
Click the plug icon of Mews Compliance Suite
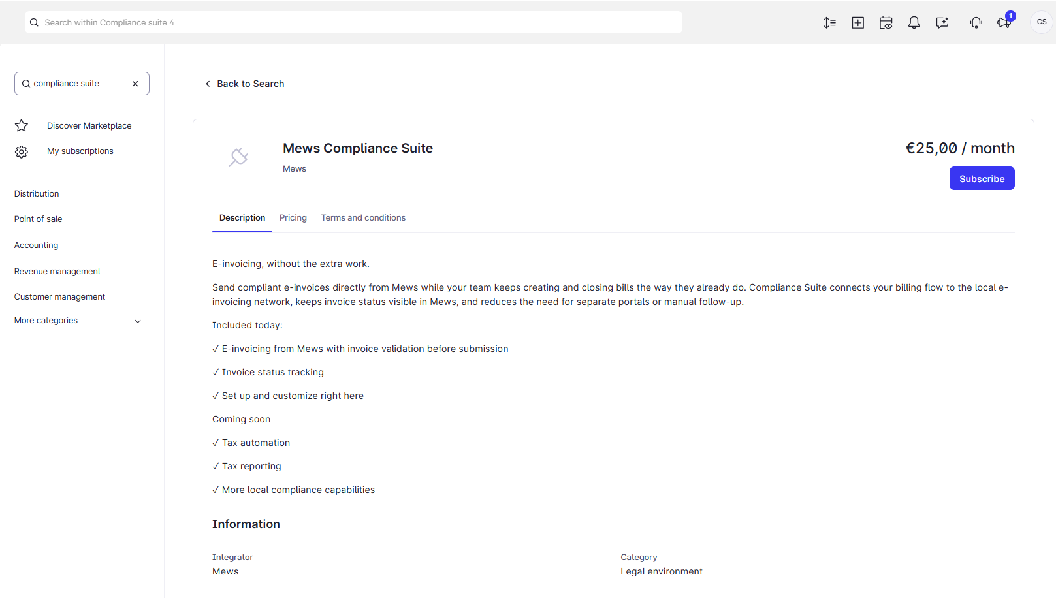(x=238, y=157)
